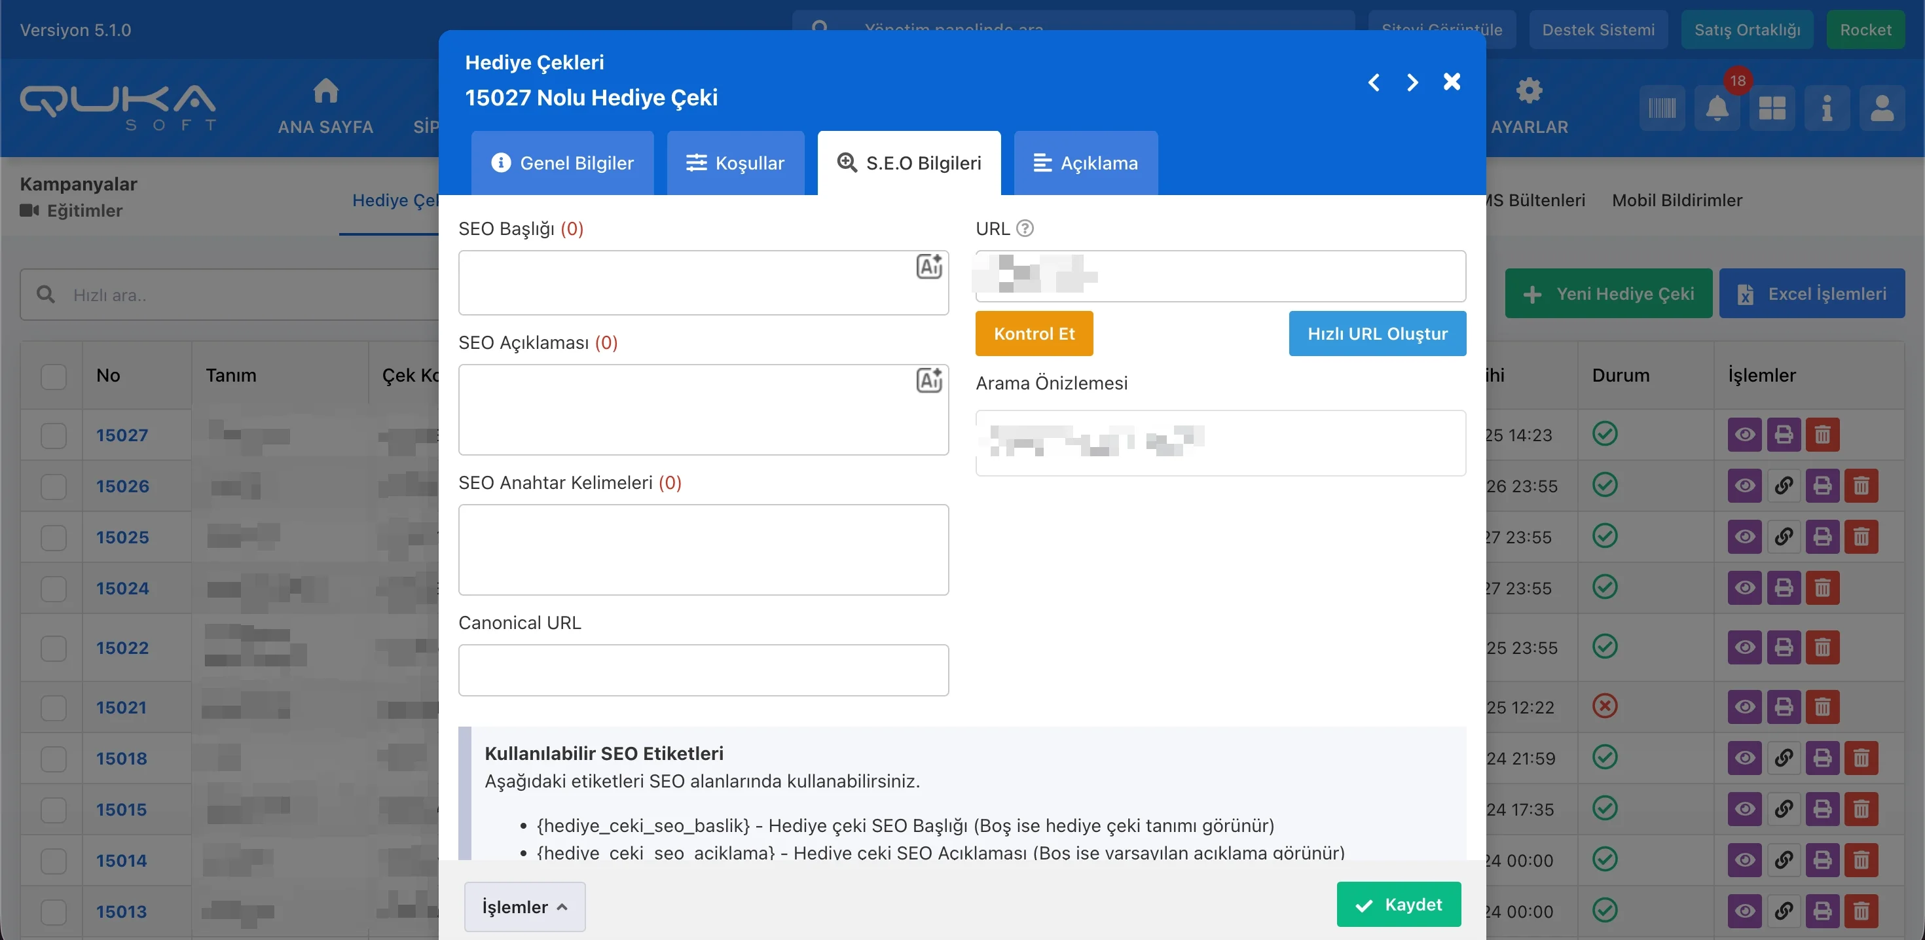
Task: Open the Koşullar tab
Action: [735, 163]
